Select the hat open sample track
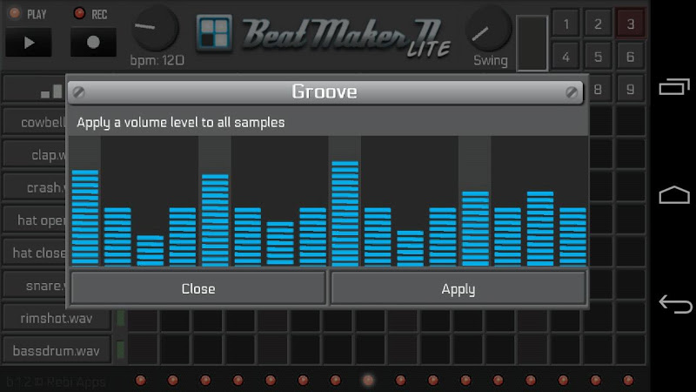This screenshot has height=392, width=696. [35, 220]
